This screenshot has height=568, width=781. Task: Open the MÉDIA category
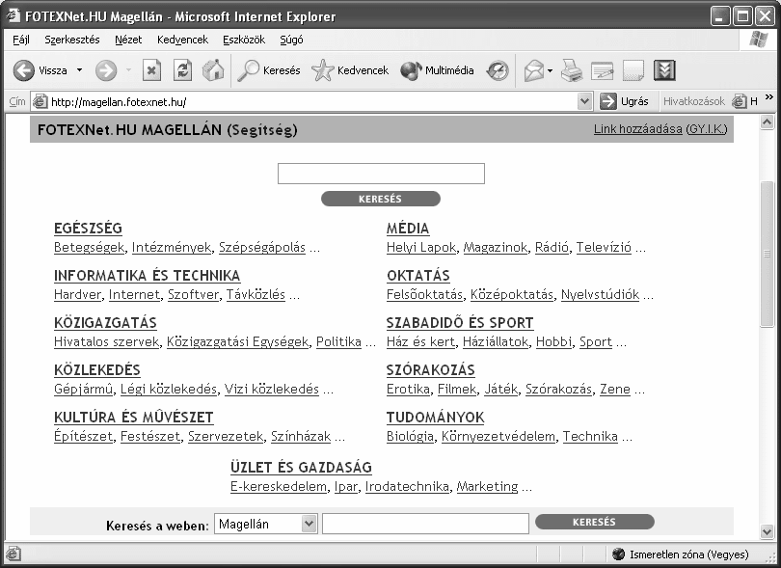point(408,229)
